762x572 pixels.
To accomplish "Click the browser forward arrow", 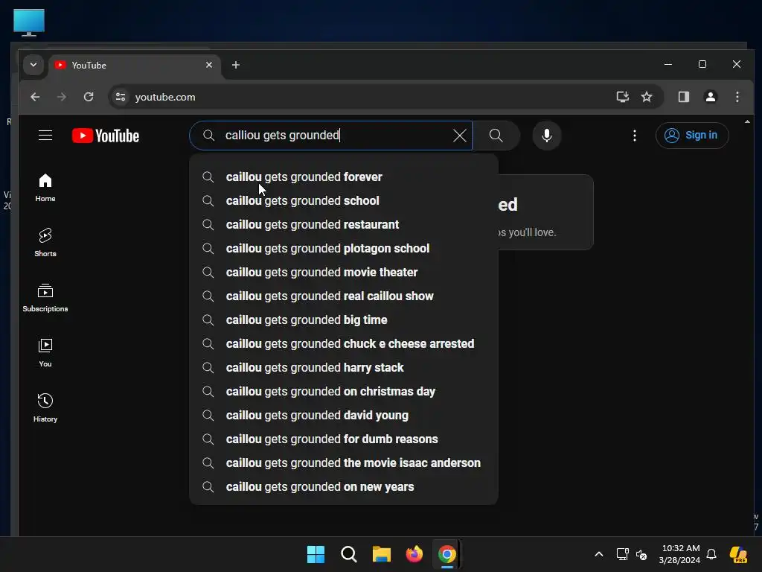I will click(x=62, y=97).
